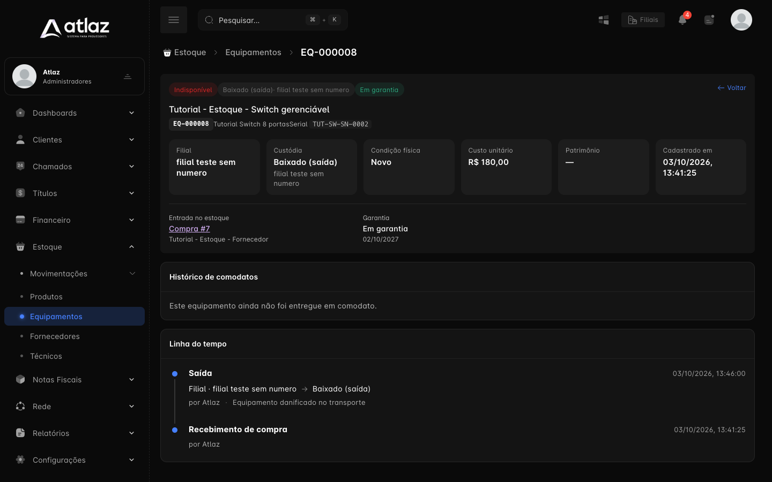Image resolution: width=772 pixels, height=482 pixels.
Task: Click the Dashboards sidebar icon
Action: click(20, 112)
